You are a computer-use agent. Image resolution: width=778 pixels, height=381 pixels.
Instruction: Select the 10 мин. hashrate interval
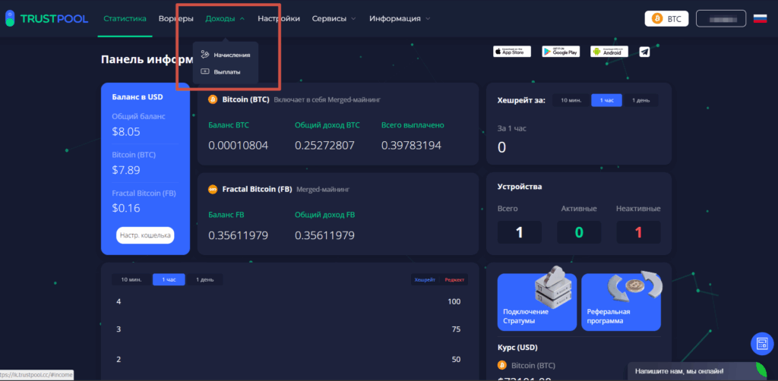(x=571, y=101)
